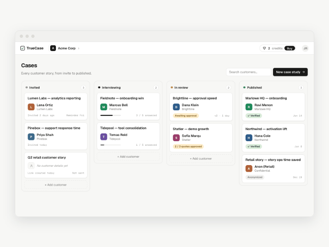Click Sofia Marqu's S avatar
This screenshot has width=329, height=247.
(x=176, y=138)
